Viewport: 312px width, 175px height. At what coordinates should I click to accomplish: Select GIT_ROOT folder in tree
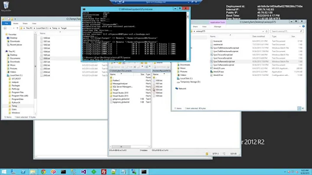[16, 79]
